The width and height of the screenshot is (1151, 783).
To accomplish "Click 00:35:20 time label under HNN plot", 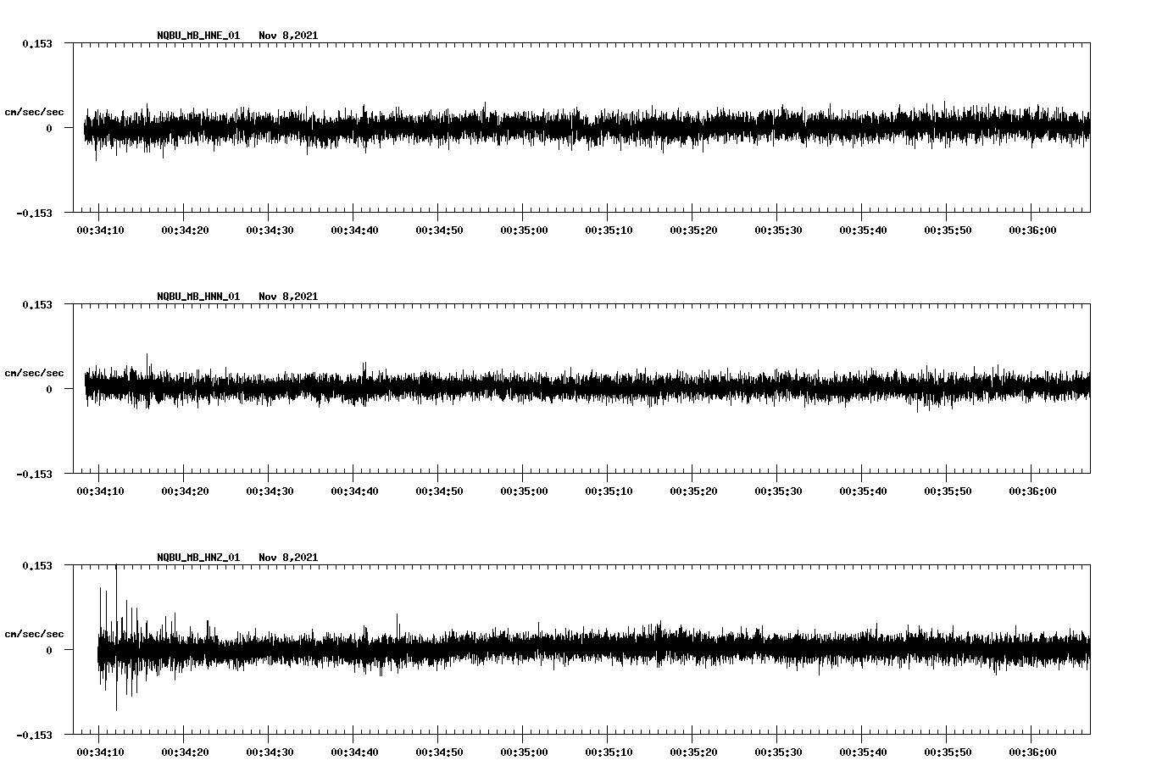I will [x=693, y=491].
